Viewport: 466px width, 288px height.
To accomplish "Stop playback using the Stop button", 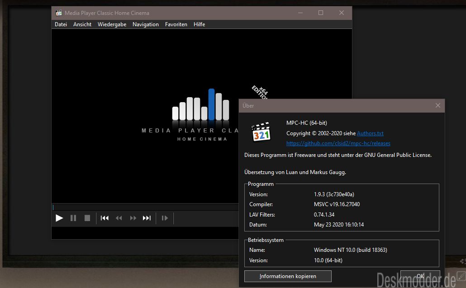I will click(87, 218).
